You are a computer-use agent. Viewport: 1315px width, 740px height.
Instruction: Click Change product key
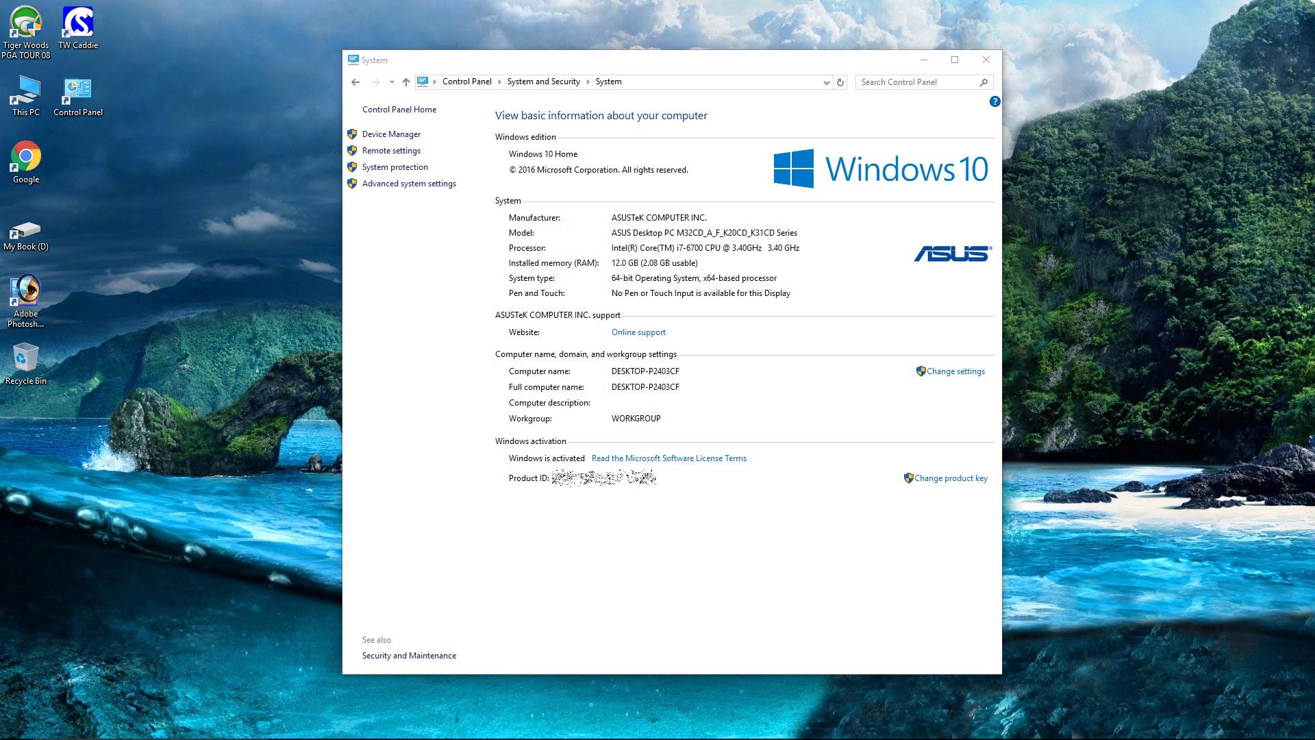pos(951,478)
